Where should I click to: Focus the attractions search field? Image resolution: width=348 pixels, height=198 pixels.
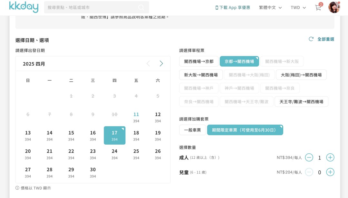point(97,7)
